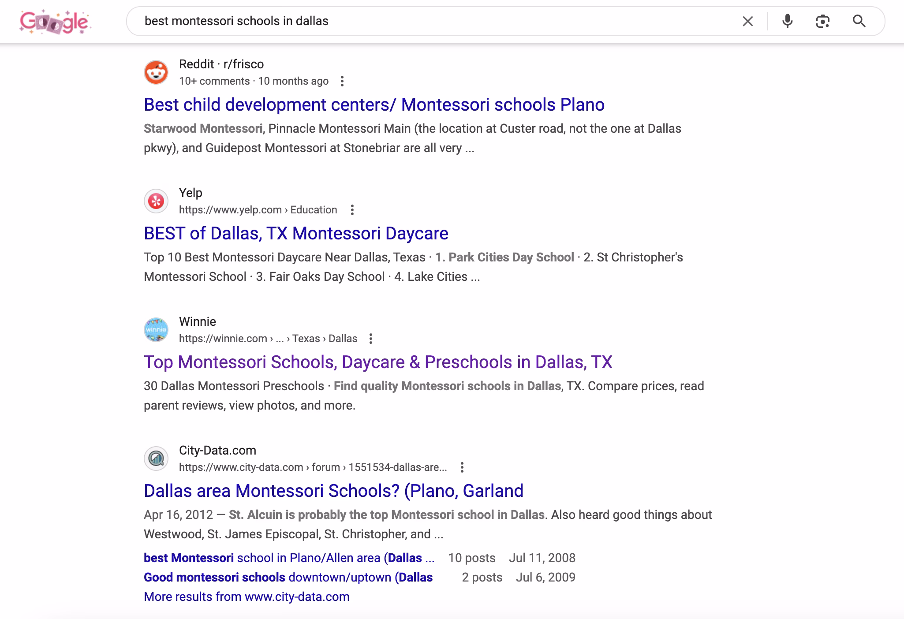
Task: Click '10+ comments · 10 months ago' text
Action: pyautogui.click(x=254, y=81)
